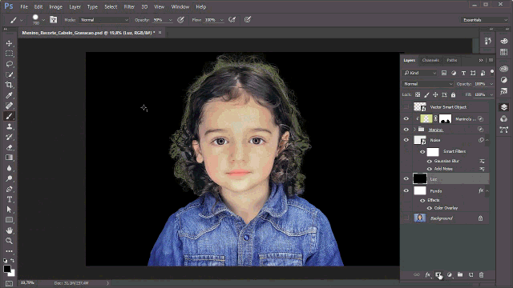
Task: Hide the Noise layer
Action: (406, 140)
